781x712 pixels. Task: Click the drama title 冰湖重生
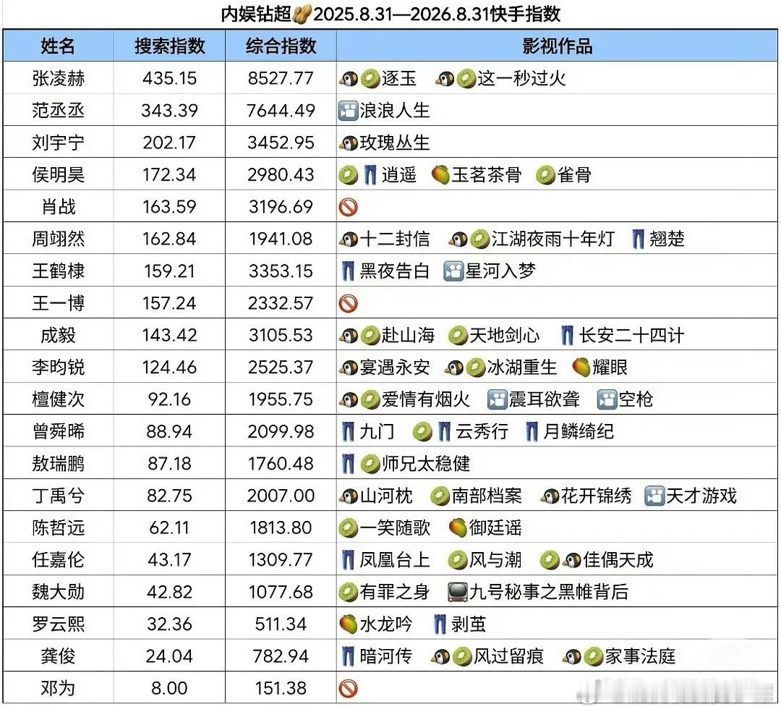[x=521, y=368]
